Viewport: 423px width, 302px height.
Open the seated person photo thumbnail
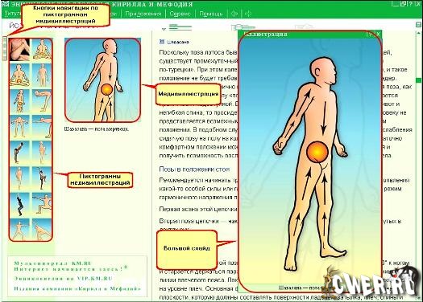(x=19, y=50)
